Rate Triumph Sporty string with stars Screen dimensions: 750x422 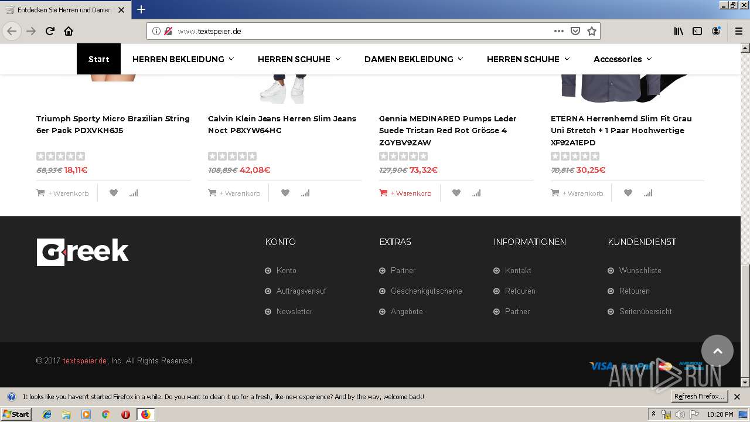tap(60, 156)
